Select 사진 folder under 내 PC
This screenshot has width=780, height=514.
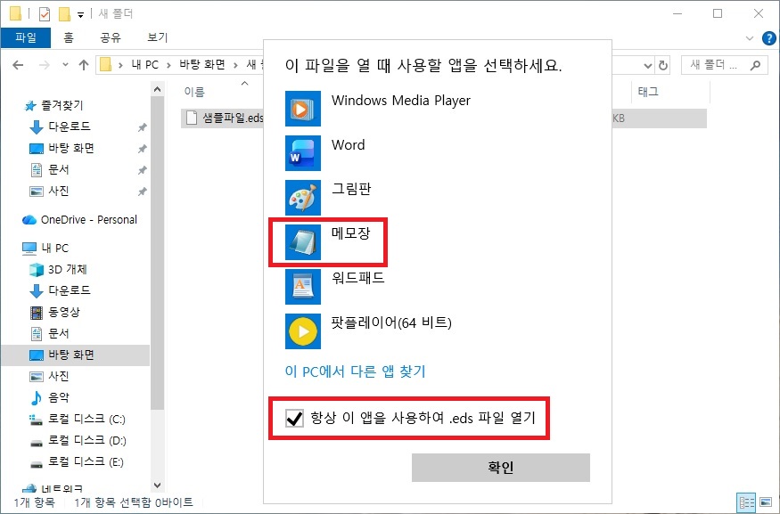58,376
